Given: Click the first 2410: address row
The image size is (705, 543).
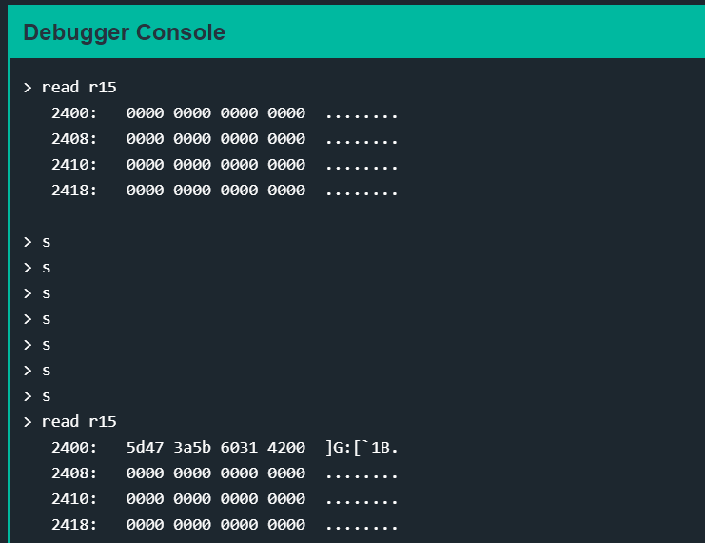Looking at the screenshot, I should tap(224, 165).
